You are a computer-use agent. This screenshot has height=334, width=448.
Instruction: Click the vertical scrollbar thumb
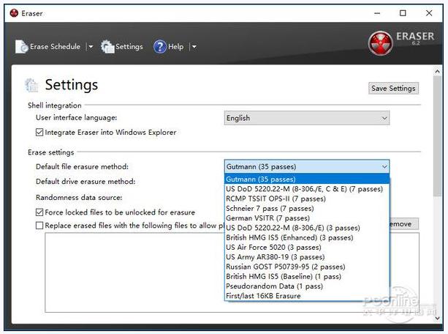(438, 136)
